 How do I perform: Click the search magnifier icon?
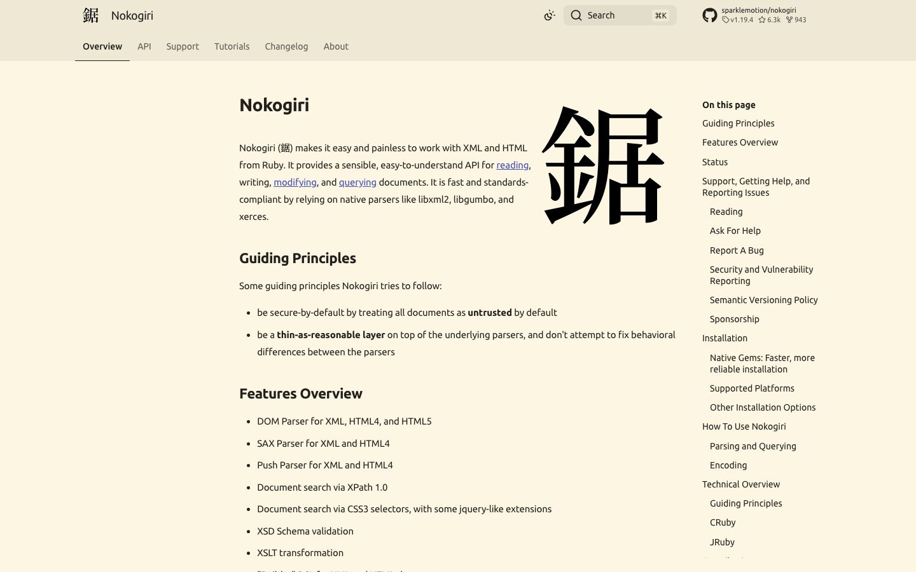click(576, 15)
